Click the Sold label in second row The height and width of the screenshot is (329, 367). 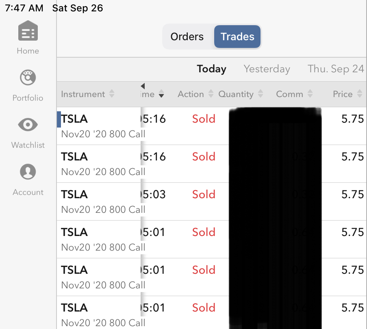coord(204,157)
